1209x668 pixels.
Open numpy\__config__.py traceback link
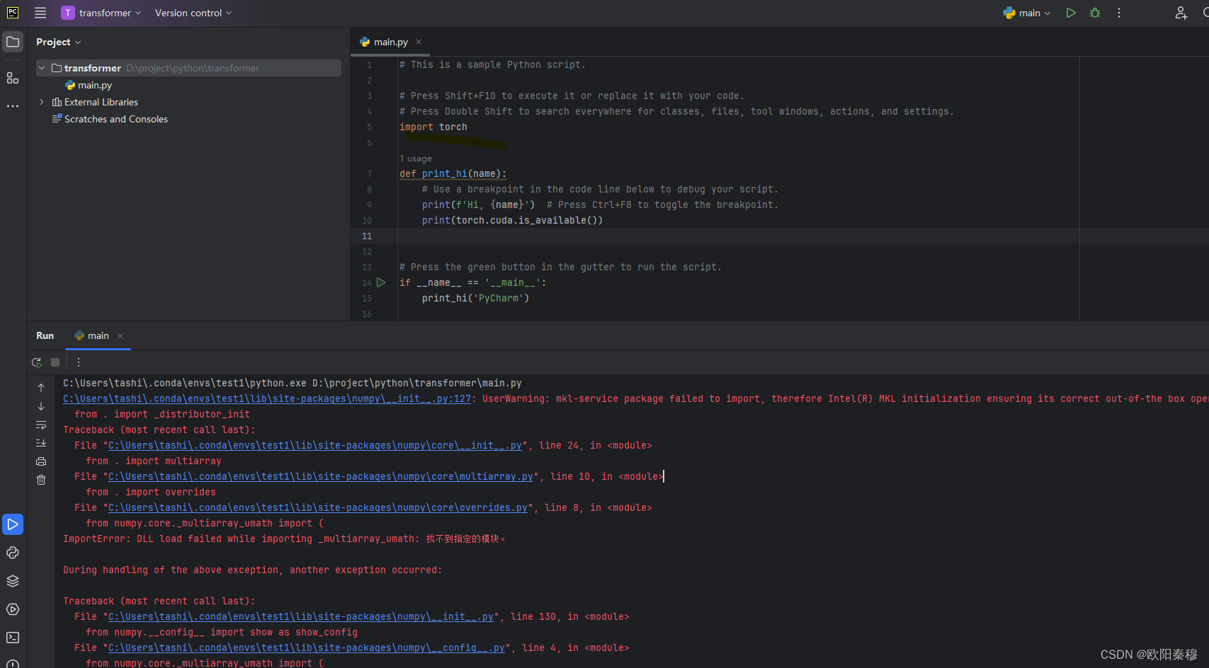tap(307, 647)
